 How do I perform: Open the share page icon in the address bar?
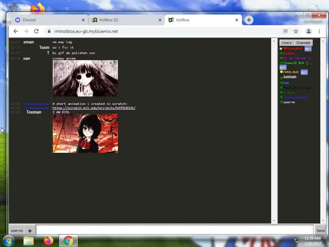[x=285, y=31]
